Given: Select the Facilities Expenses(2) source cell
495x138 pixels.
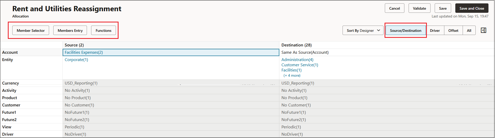Looking at the screenshot, I should (x=171, y=52).
